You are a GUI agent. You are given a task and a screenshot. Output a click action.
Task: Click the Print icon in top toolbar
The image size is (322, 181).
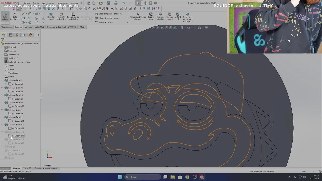click(116, 3)
